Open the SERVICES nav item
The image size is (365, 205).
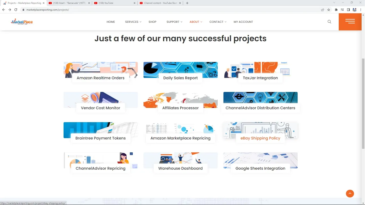pos(132,22)
